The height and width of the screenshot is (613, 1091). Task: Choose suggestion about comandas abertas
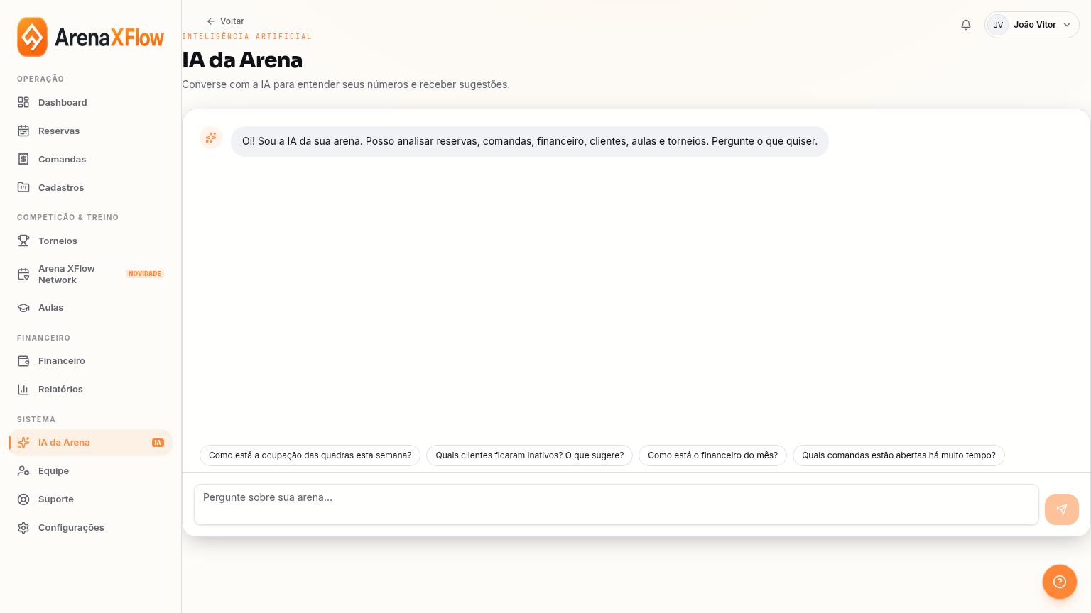pos(899,455)
